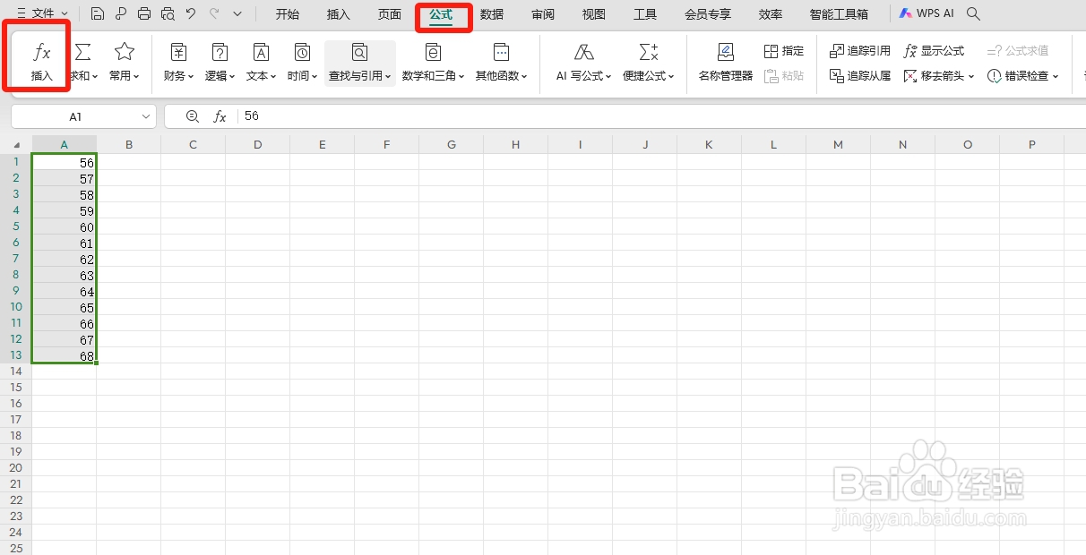The width and height of the screenshot is (1086, 555).
Task: Open WPS AI from the top bar
Action: point(925,13)
